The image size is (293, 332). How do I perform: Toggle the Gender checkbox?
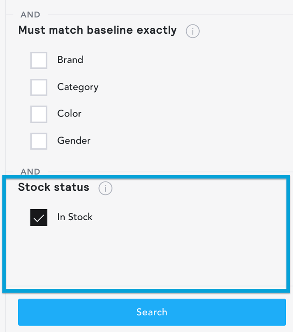[39, 141]
